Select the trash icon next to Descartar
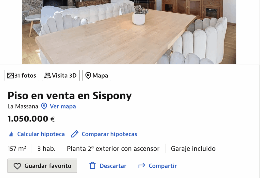The height and width of the screenshot is (178, 260). point(92,166)
